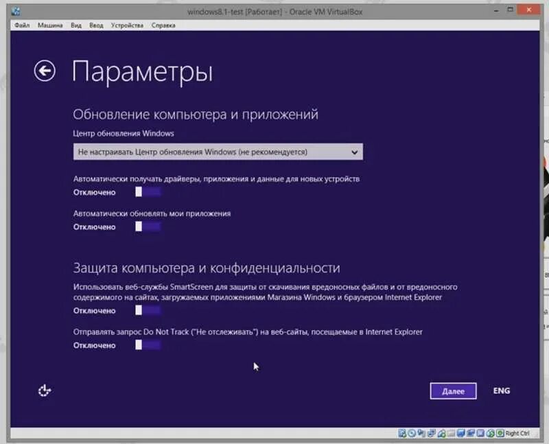Open the Файл menu

coord(22,25)
